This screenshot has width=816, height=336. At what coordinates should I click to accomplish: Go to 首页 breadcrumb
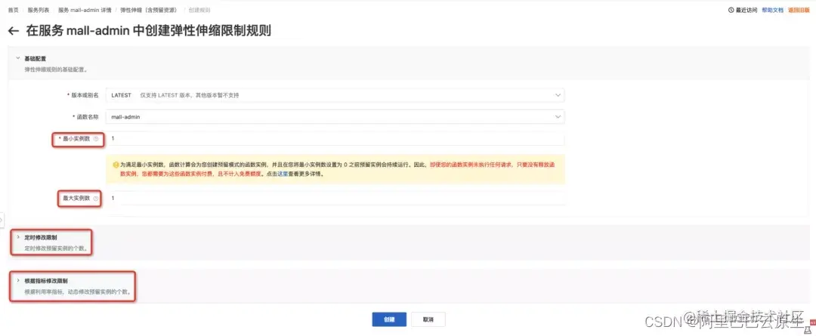click(x=13, y=10)
